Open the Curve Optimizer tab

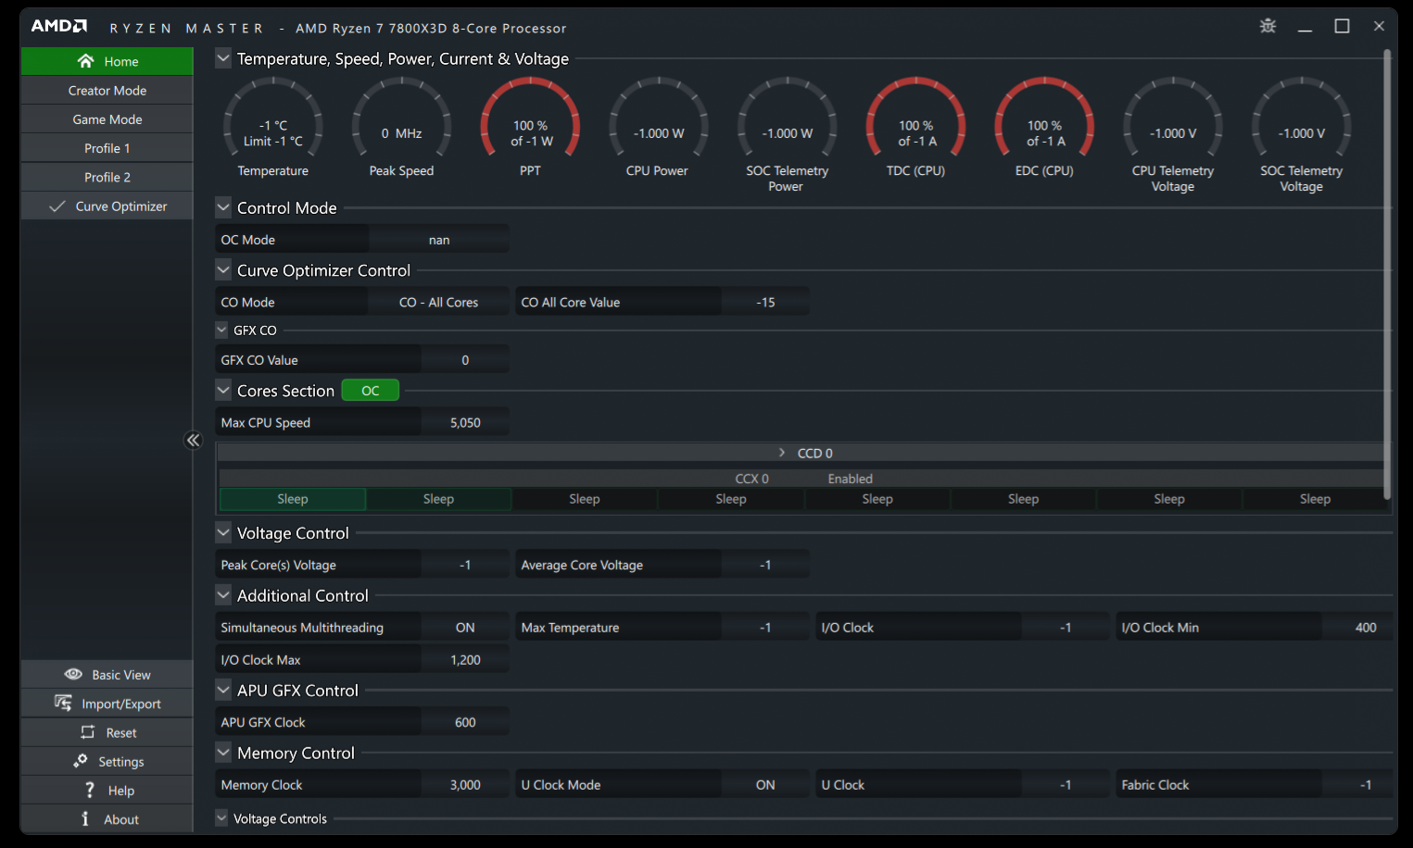click(107, 206)
